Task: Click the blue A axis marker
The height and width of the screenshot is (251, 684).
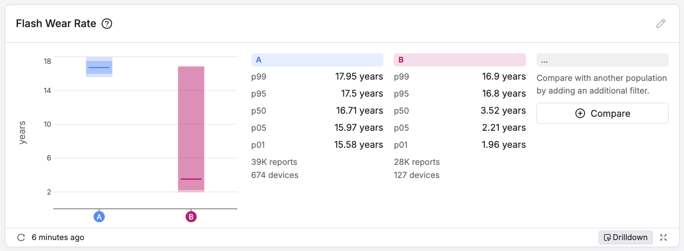Action: [99, 216]
